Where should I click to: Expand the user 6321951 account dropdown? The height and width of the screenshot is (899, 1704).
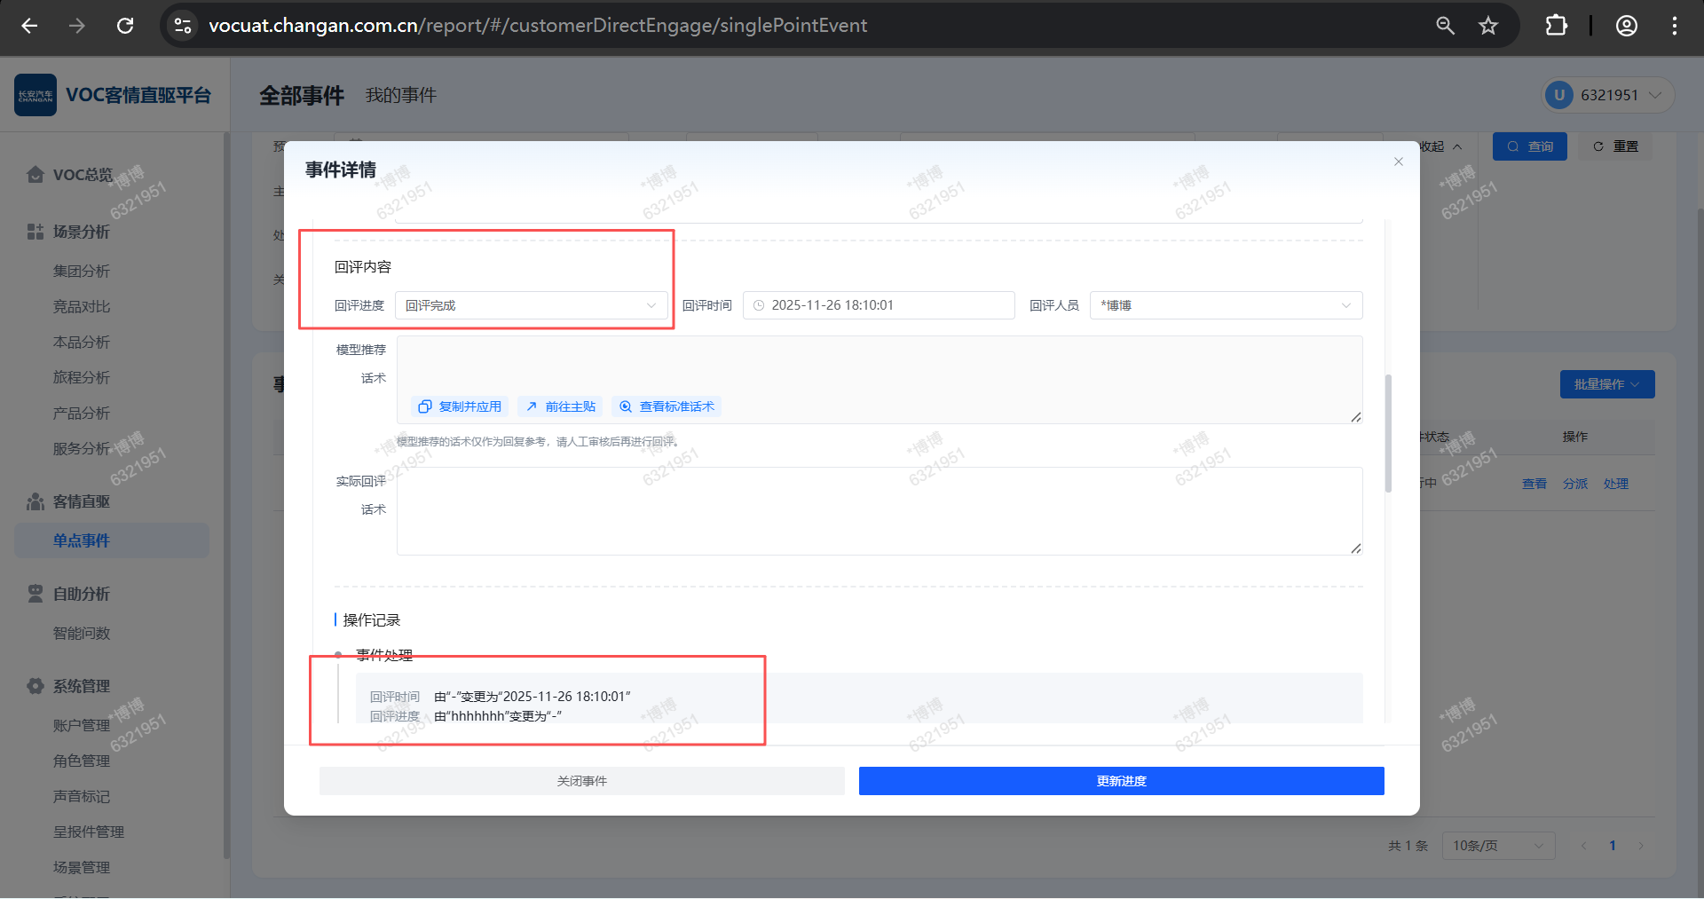click(1608, 95)
